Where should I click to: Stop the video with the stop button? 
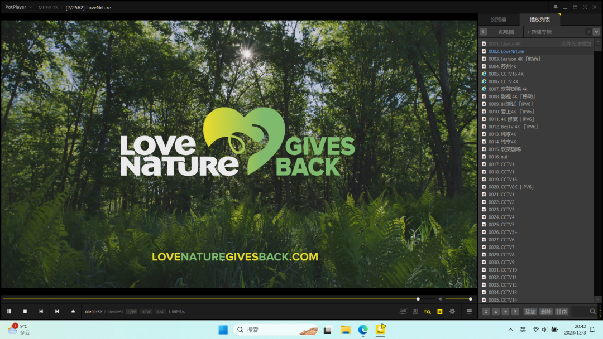[25, 311]
